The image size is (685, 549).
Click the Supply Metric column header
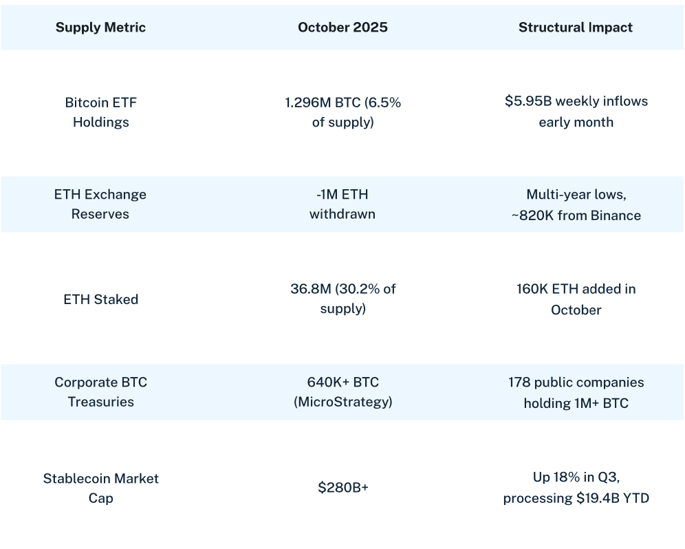100,28
